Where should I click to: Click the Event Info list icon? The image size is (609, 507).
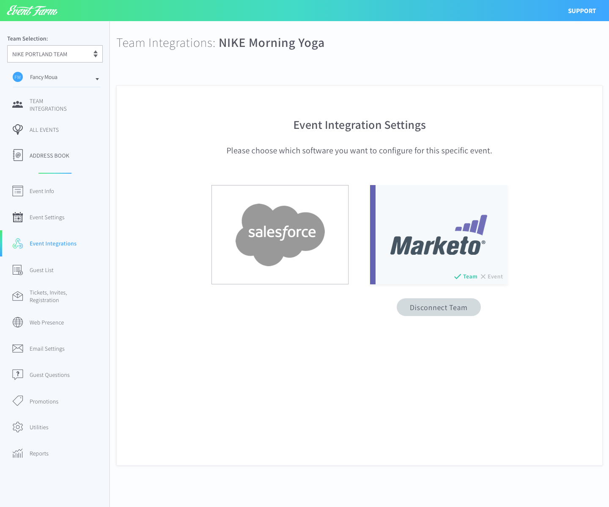(x=18, y=191)
